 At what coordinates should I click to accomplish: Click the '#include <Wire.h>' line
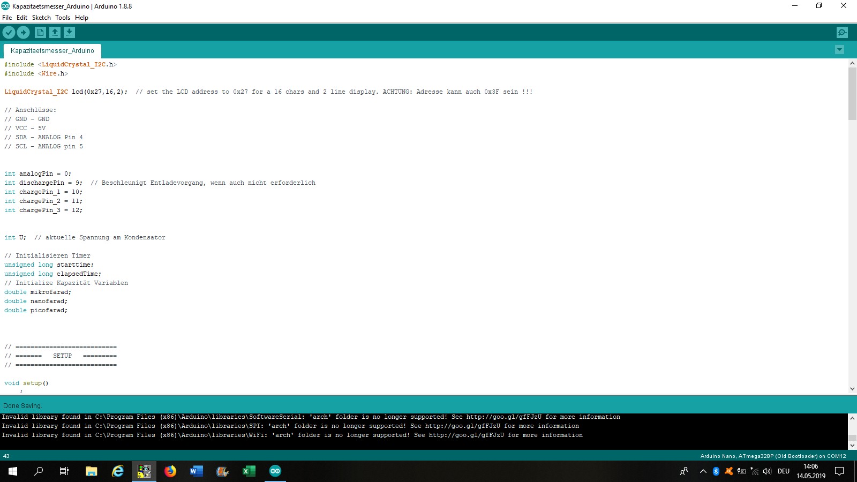[x=36, y=73]
